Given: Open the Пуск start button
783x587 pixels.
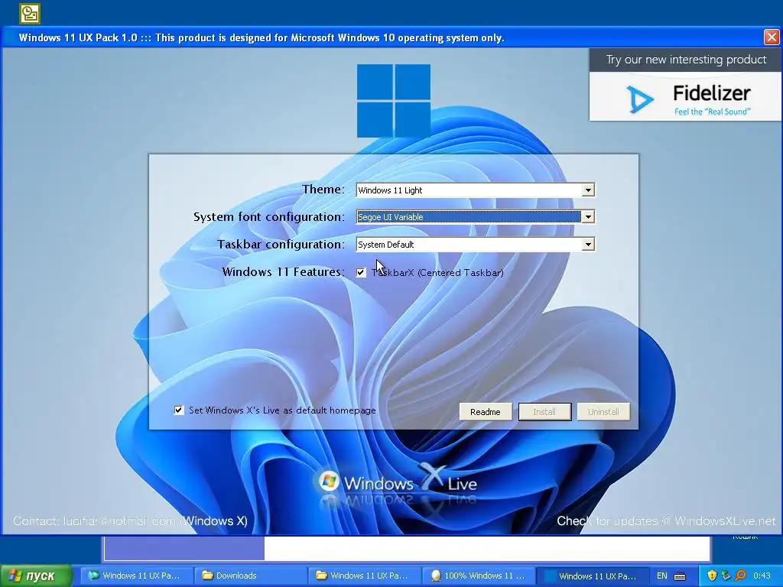Looking at the screenshot, I should coord(36,576).
